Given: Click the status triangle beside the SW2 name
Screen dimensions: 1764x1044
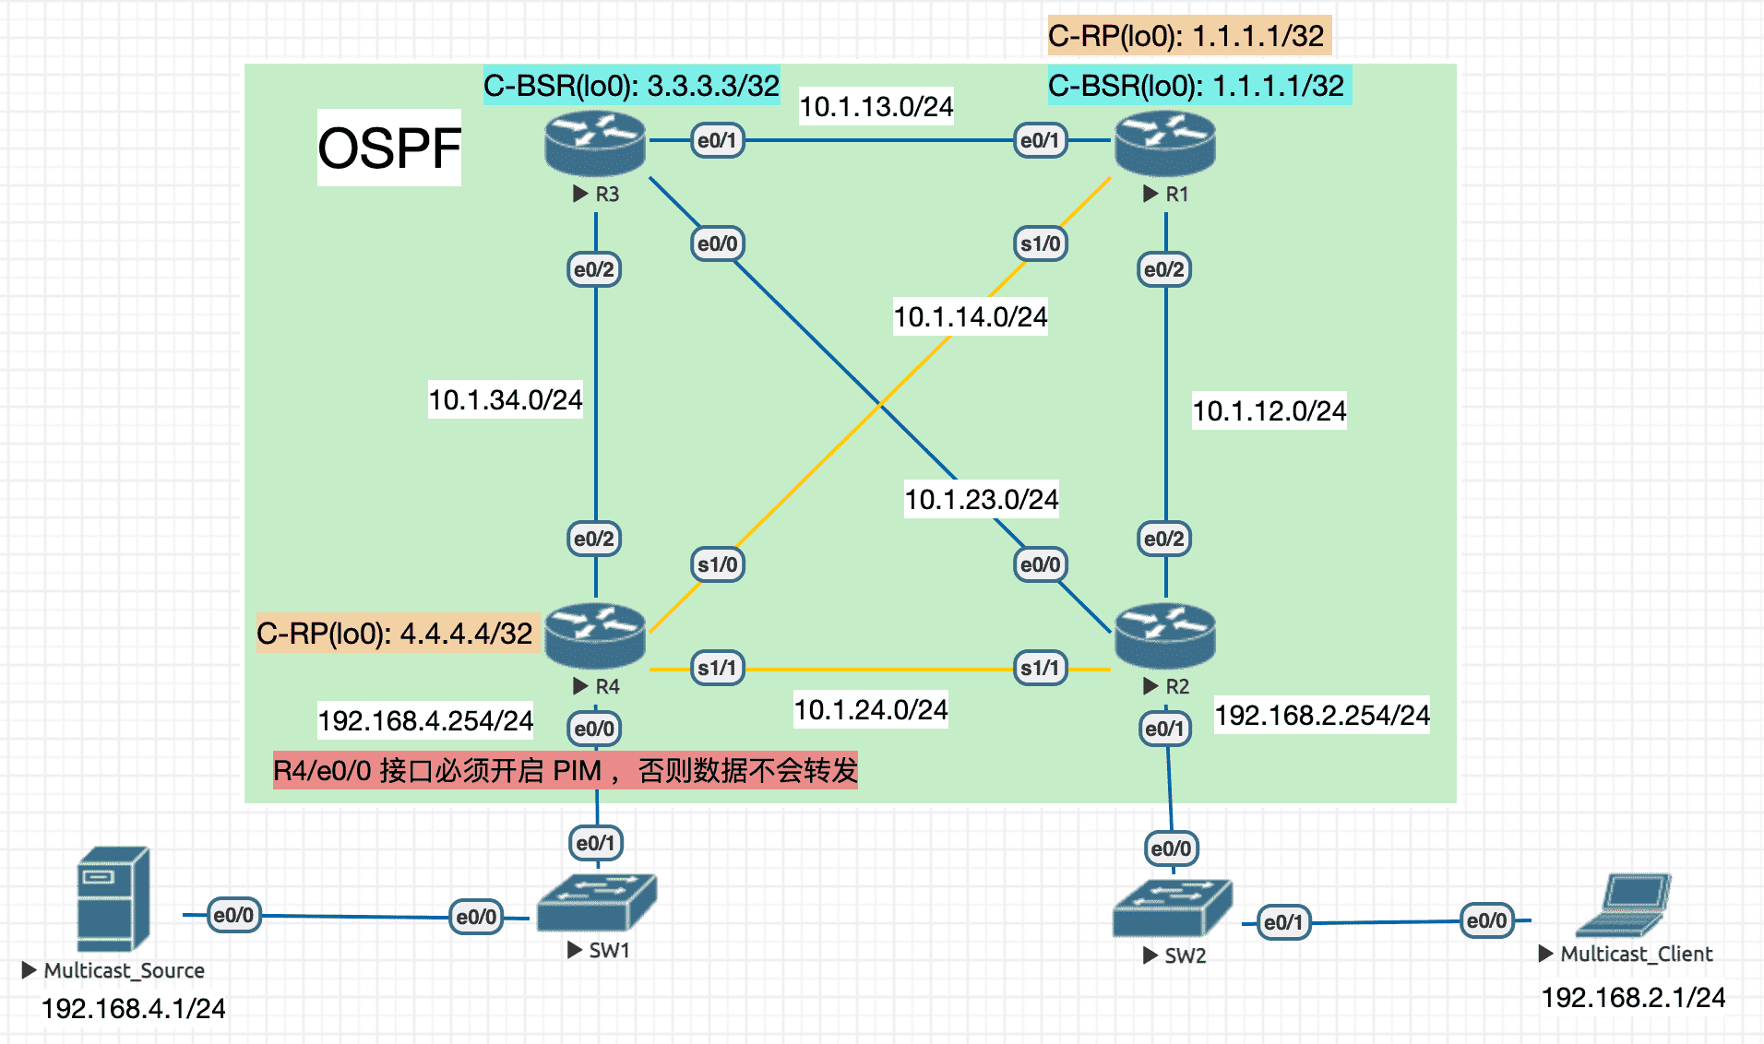Looking at the screenshot, I should pyautogui.click(x=1150, y=955).
